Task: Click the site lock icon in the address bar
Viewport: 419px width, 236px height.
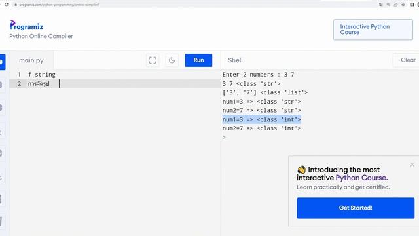Action: tap(16, 5)
